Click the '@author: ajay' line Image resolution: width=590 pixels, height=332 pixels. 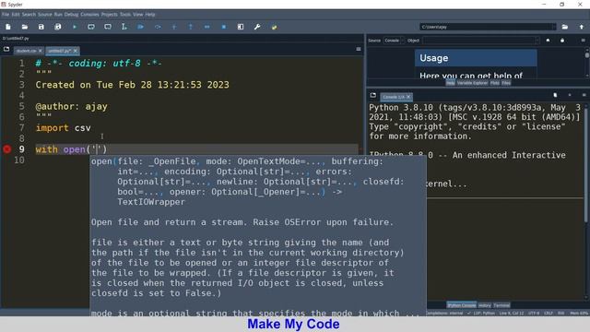(72, 107)
